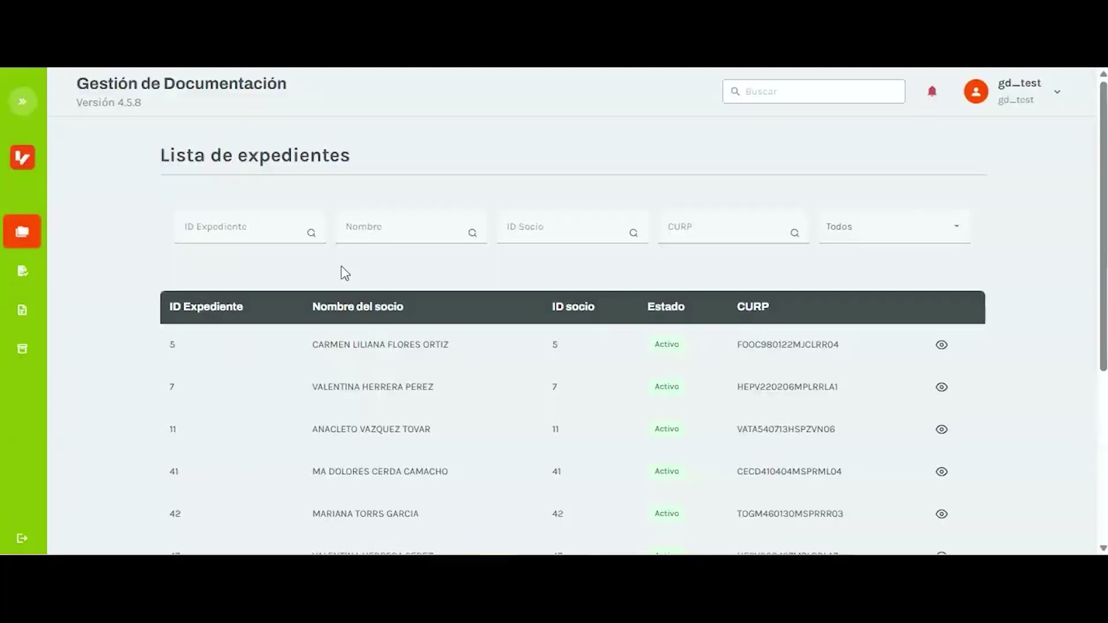
Task: Select name MARIANA TORRS GARCIA
Action: (366, 514)
